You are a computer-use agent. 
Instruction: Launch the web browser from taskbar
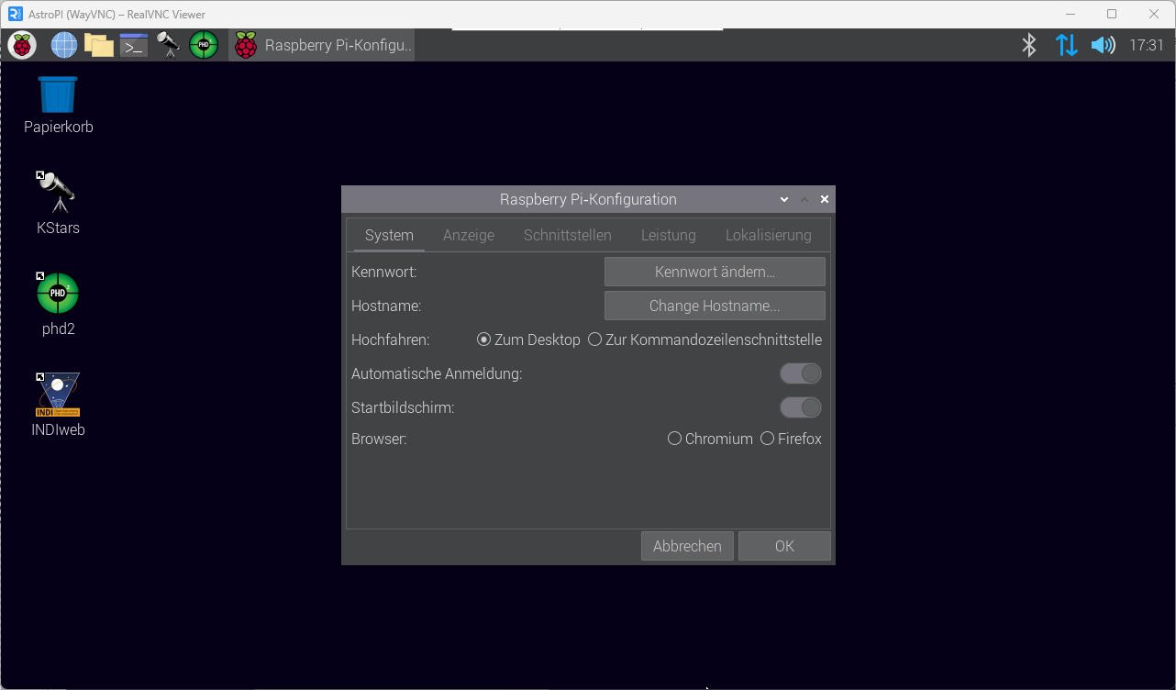click(x=63, y=45)
